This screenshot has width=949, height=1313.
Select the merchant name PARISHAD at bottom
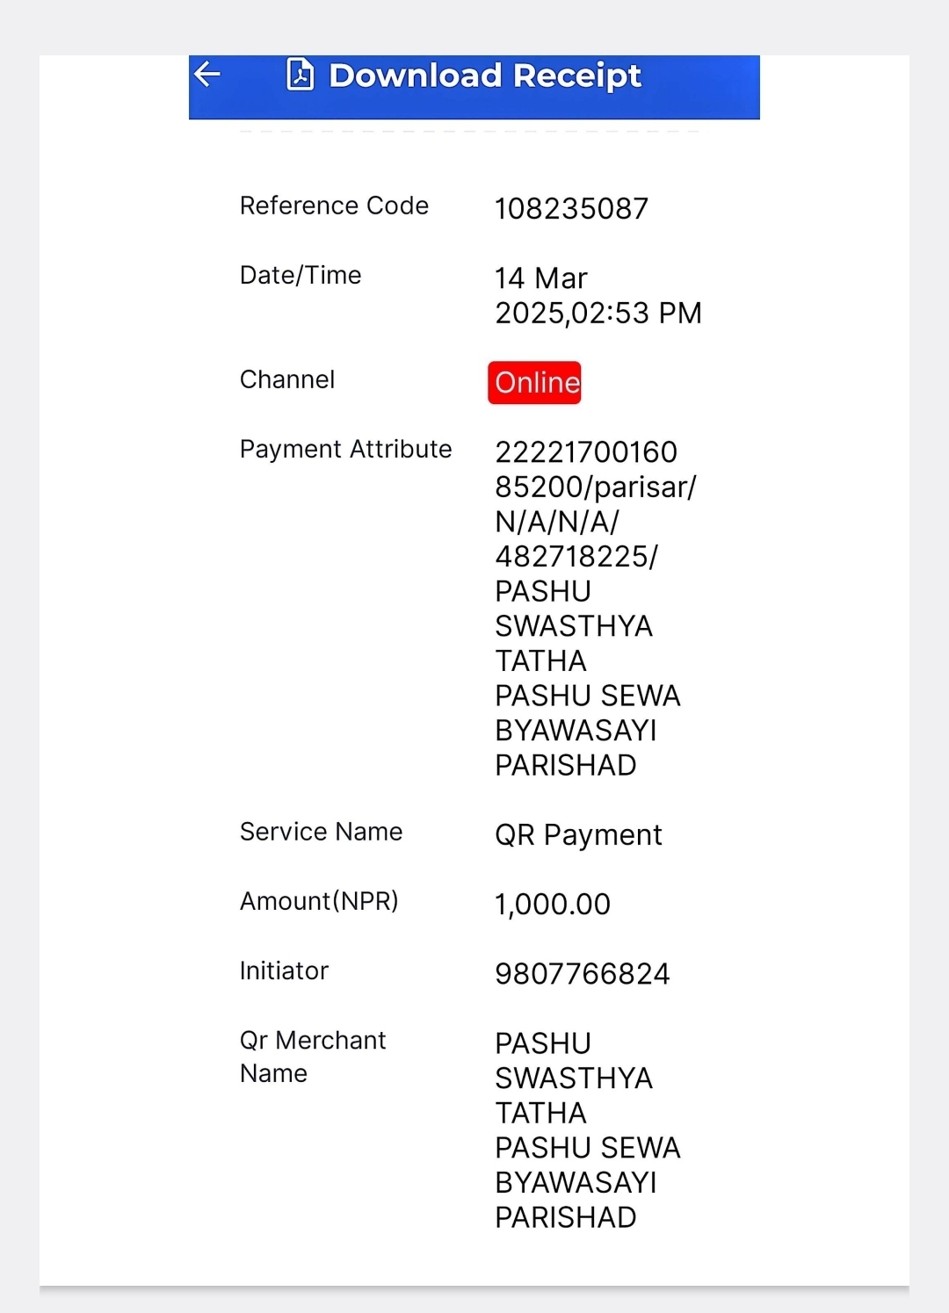tap(566, 1218)
